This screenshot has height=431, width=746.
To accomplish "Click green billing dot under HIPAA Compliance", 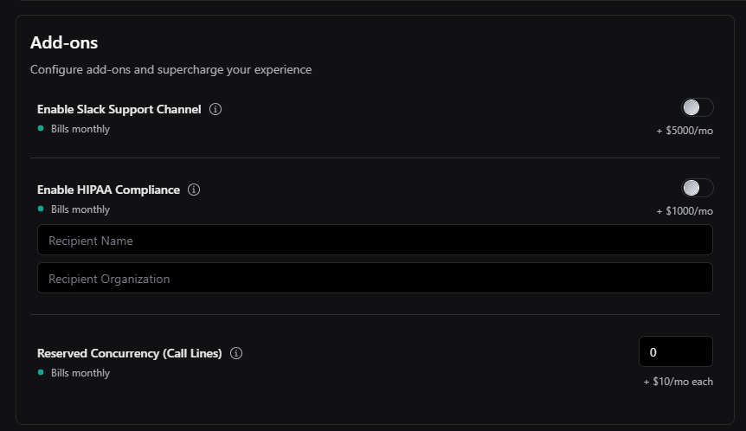I will 41,209.
